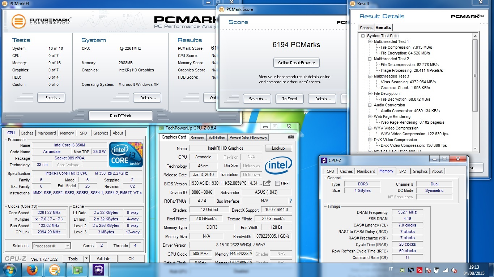Click the GPU-Z title bar icon
Viewport: 494px width, 277px height.
pos(161,128)
